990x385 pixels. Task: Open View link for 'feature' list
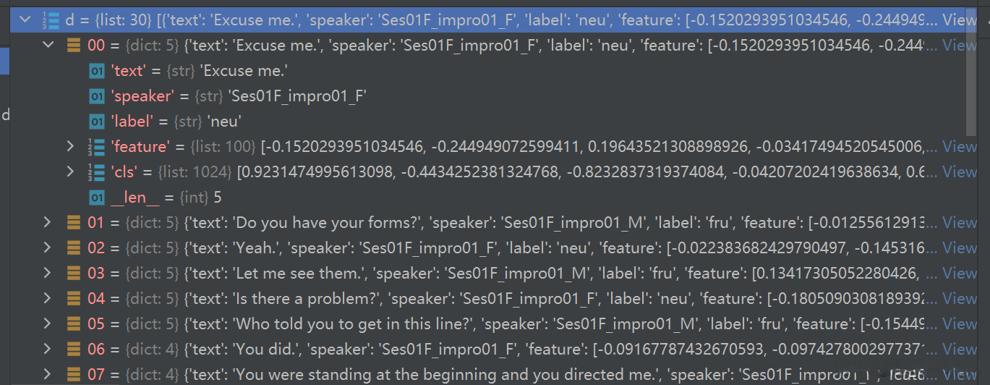(x=960, y=146)
